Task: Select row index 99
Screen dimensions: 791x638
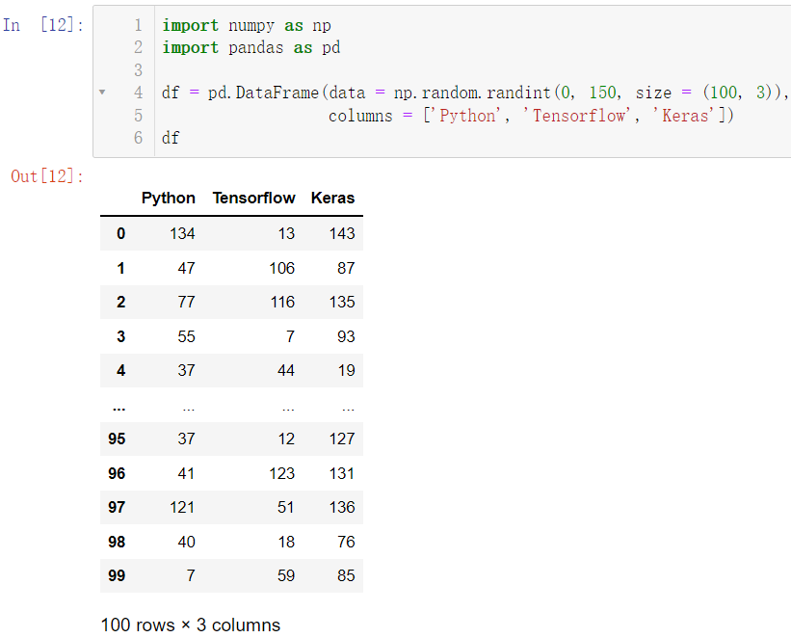Action: 117,575
